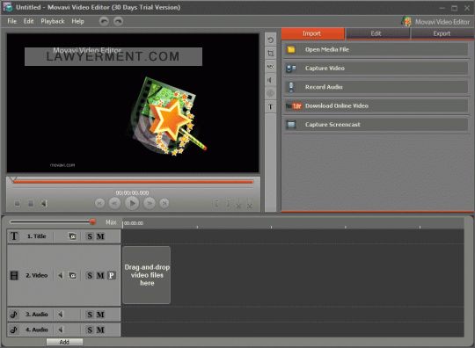
Task: Toggle Solo (S) on the Video track
Action: 90,275
